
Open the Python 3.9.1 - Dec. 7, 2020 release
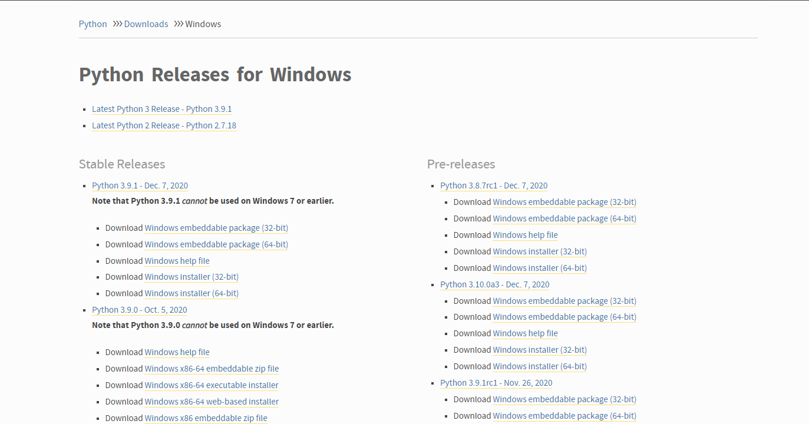click(x=140, y=185)
